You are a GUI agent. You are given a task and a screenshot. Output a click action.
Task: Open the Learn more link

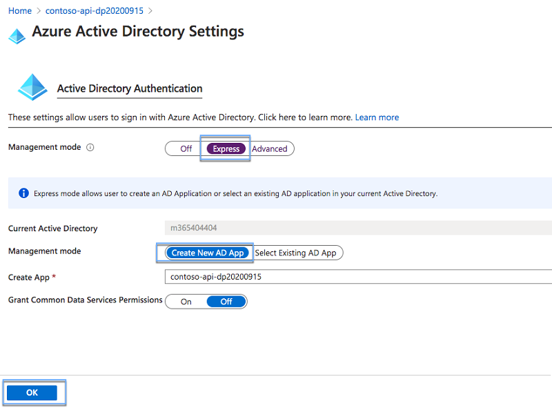[377, 117]
